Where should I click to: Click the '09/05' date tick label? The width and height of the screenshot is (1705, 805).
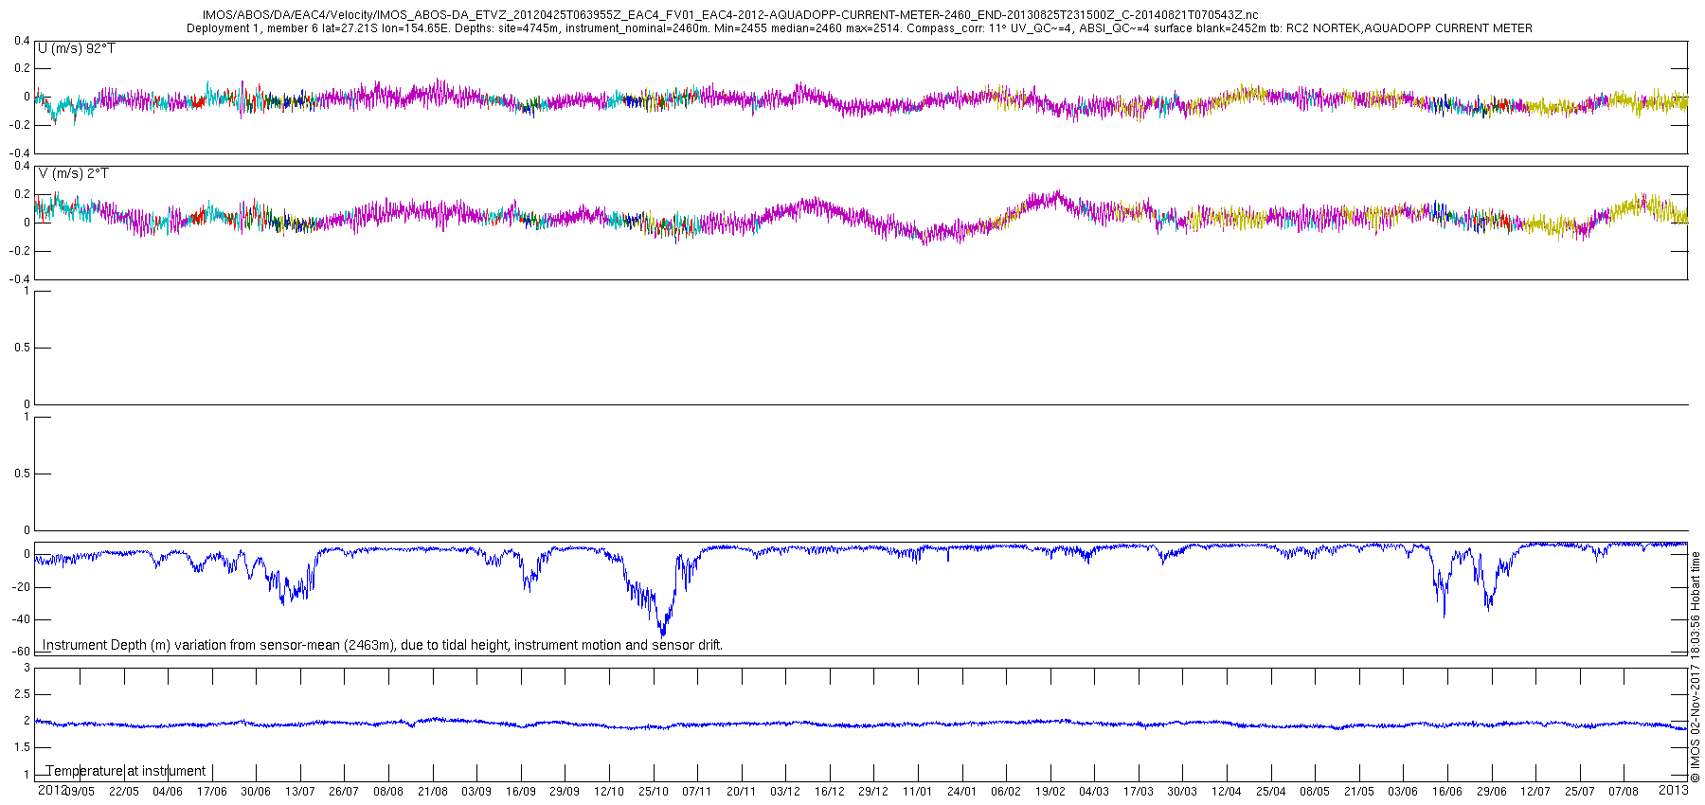click(x=80, y=792)
